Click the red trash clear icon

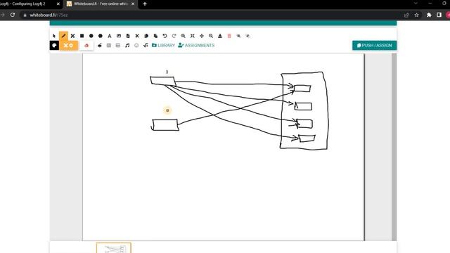[229, 36]
